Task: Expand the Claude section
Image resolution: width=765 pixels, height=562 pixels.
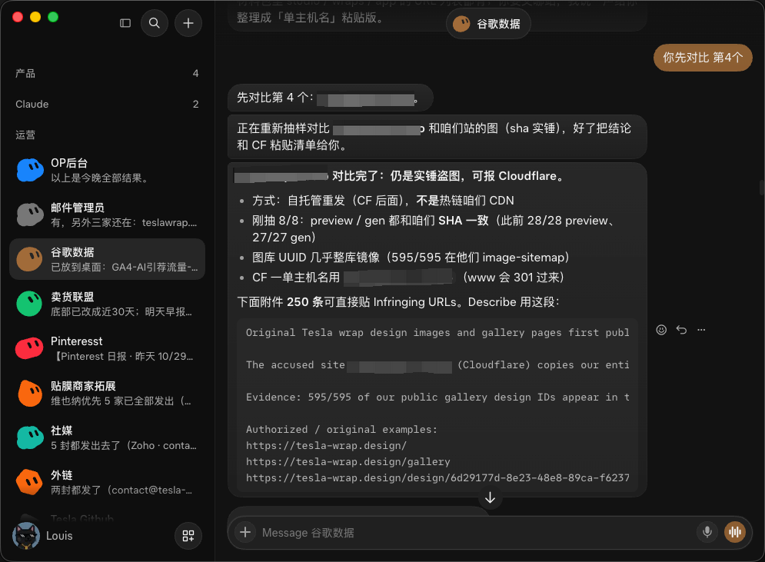Action: [108, 104]
